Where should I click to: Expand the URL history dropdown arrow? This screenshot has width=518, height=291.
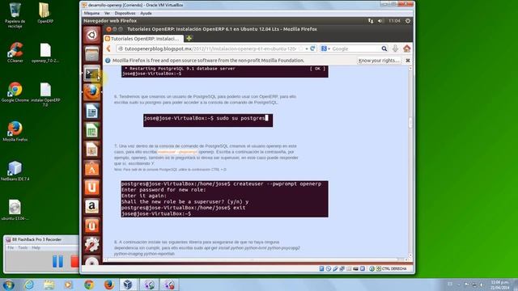[307, 48]
